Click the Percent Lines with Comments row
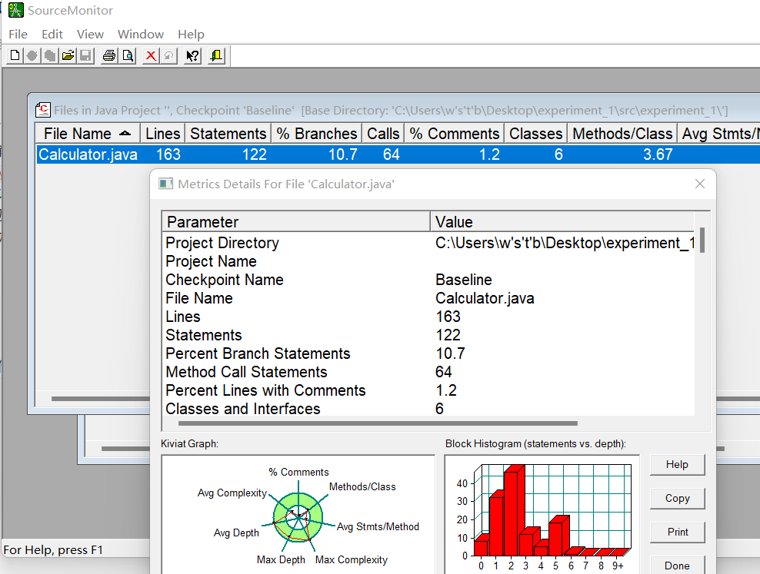Image resolution: width=760 pixels, height=574 pixels. coord(428,390)
